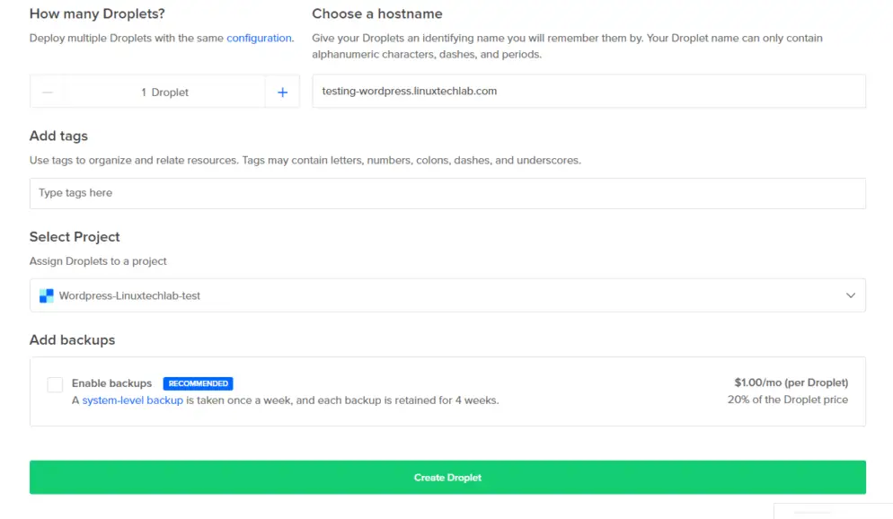Click the blue project icon beside Wordpress-Linuxtechlab-test

click(x=47, y=295)
